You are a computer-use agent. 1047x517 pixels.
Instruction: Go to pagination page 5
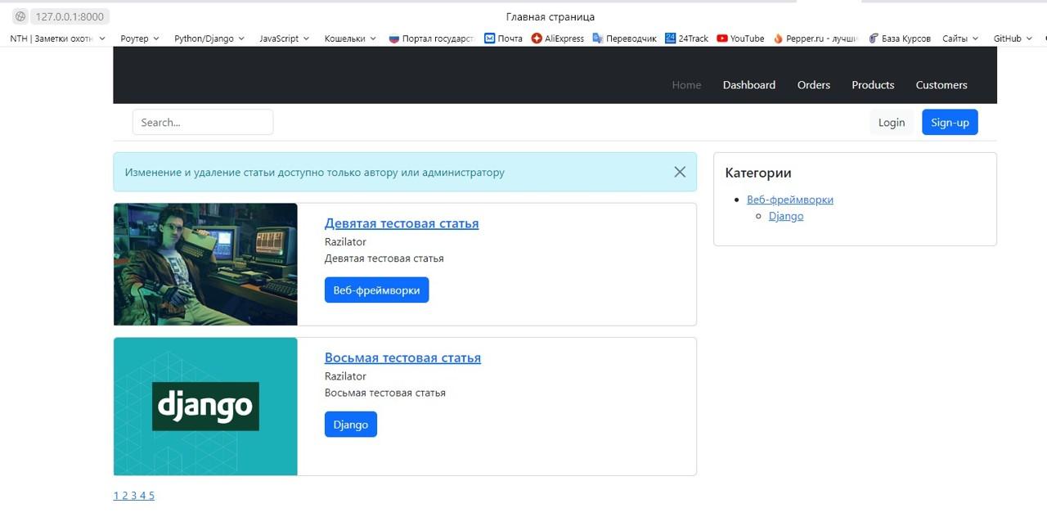click(151, 496)
